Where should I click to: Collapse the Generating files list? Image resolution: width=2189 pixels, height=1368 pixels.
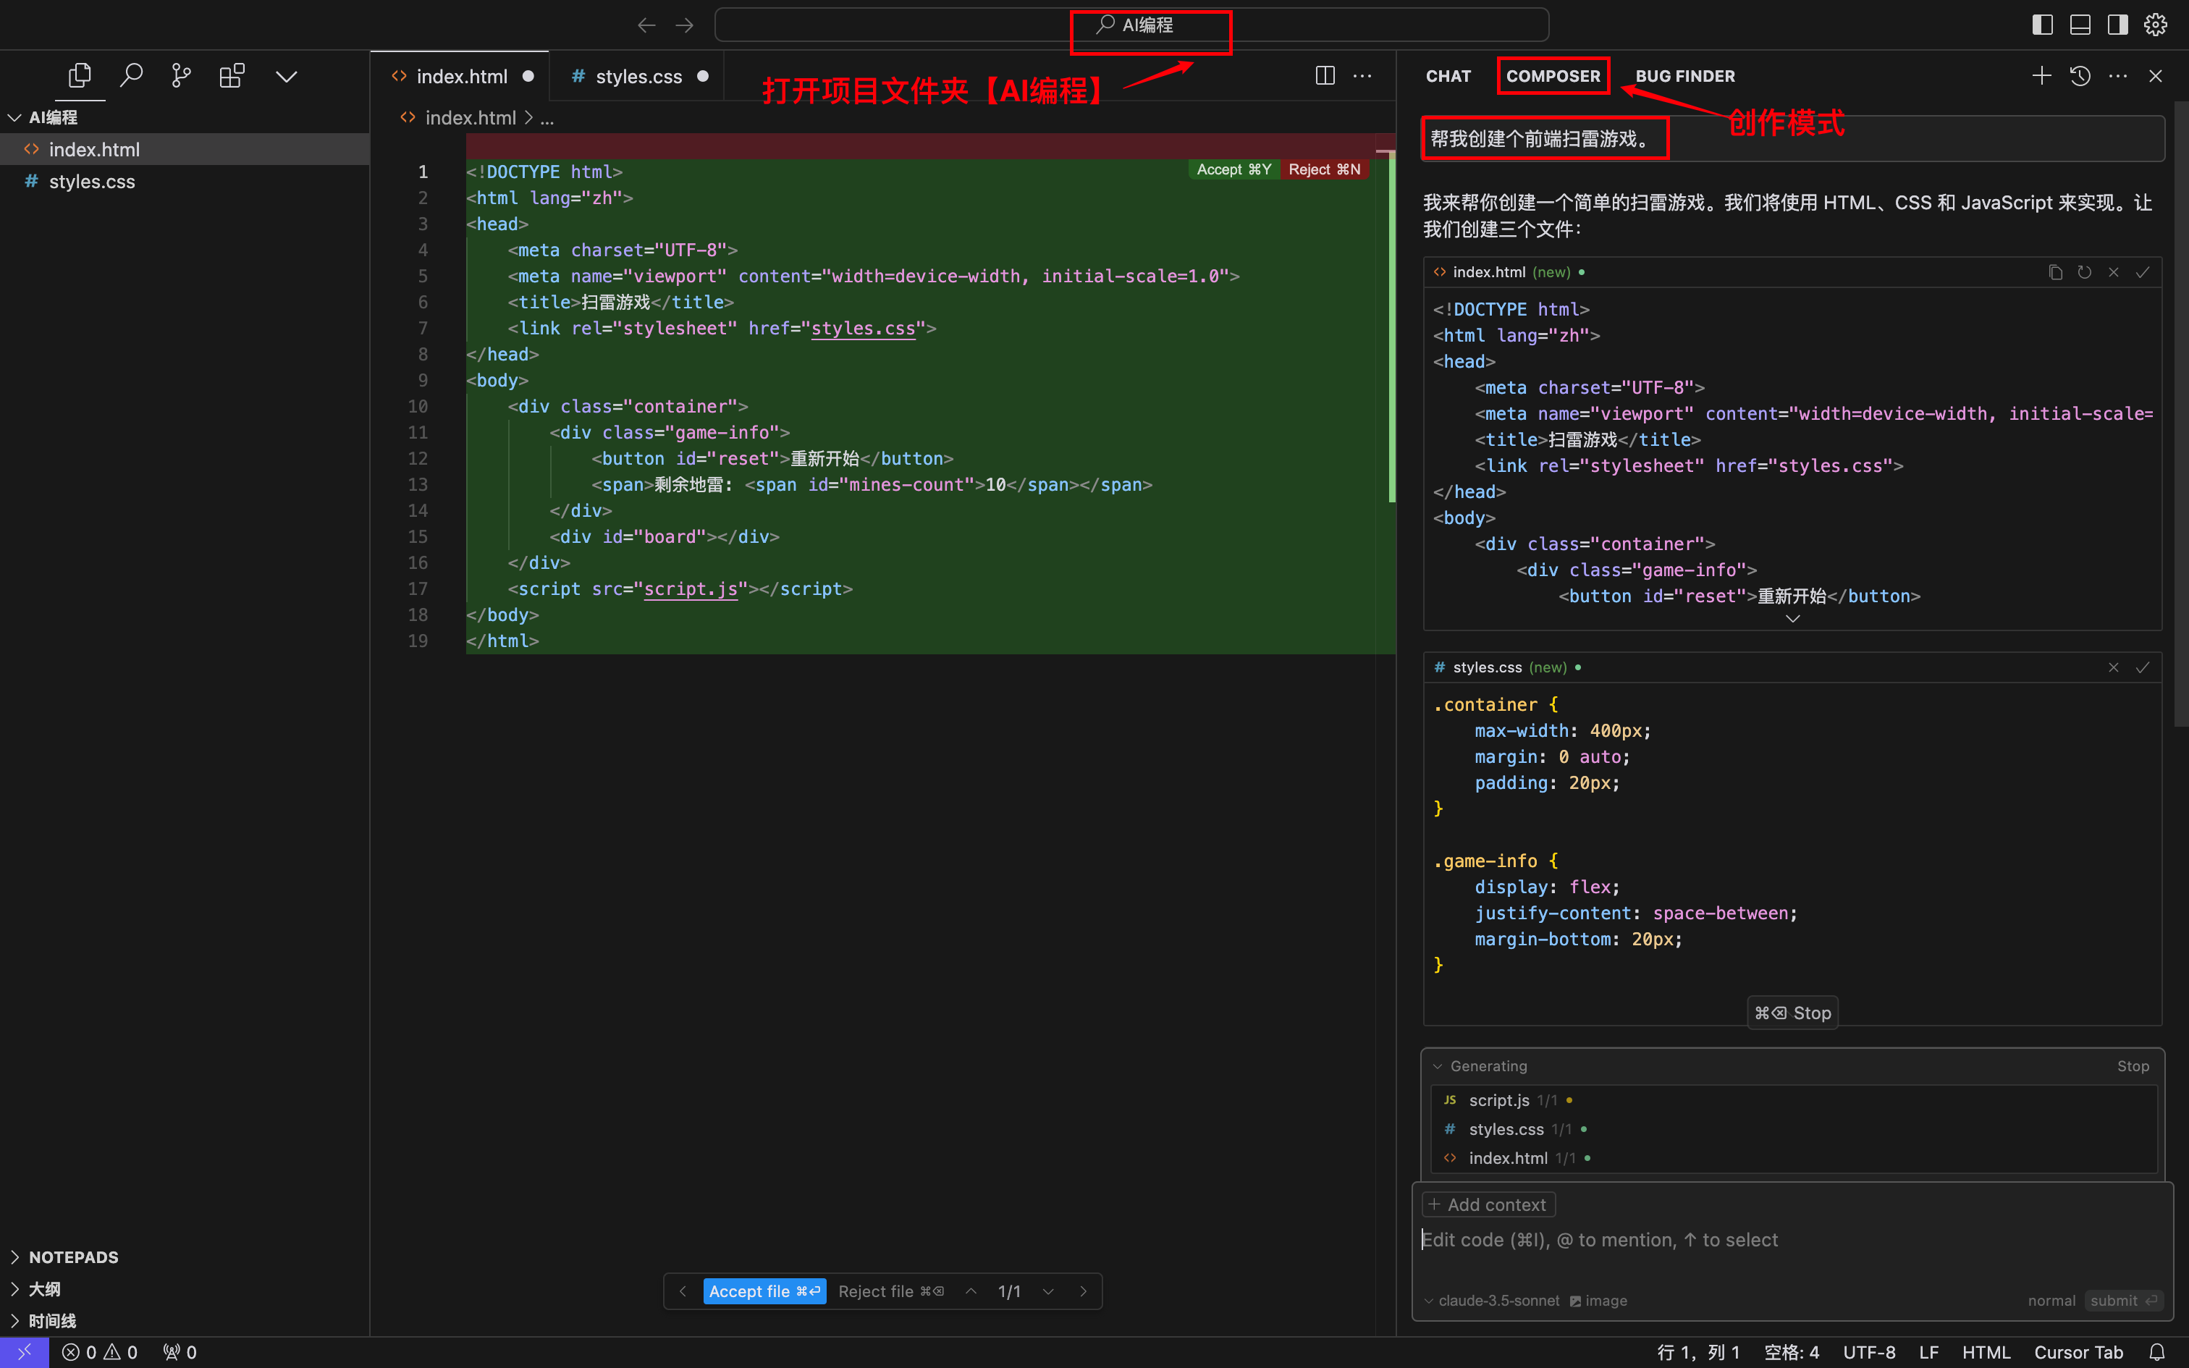tap(1438, 1065)
